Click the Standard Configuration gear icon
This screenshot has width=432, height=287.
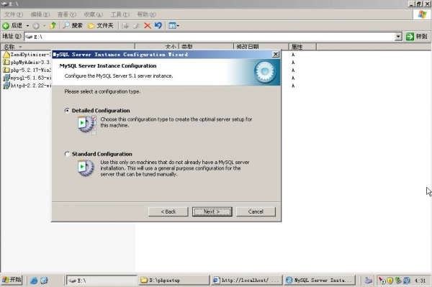pyautogui.click(x=86, y=168)
